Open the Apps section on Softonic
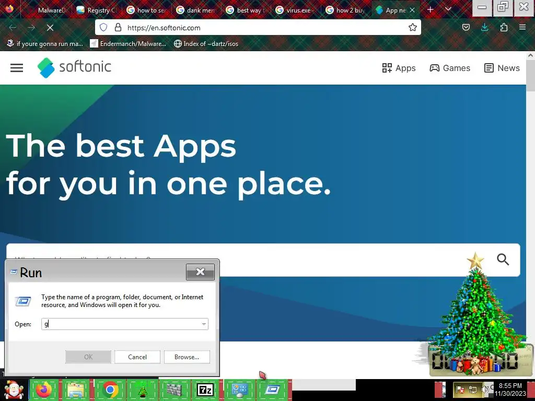This screenshot has width=535, height=401. coord(399,68)
